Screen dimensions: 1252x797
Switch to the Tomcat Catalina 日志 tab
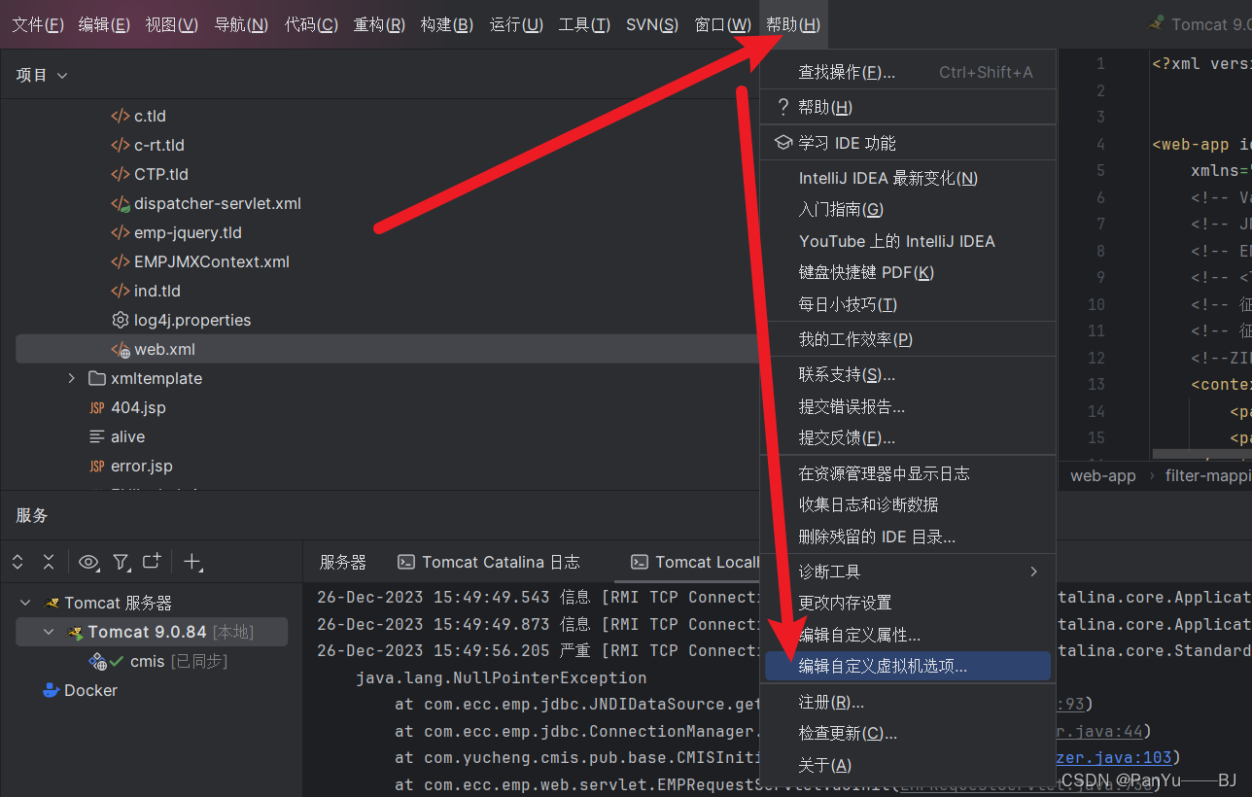[490, 562]
